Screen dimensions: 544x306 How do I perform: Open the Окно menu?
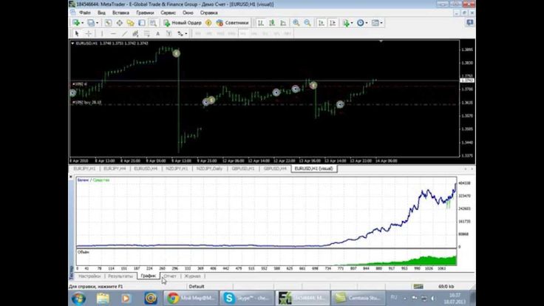pyautogui.click(x=188, y=13)
